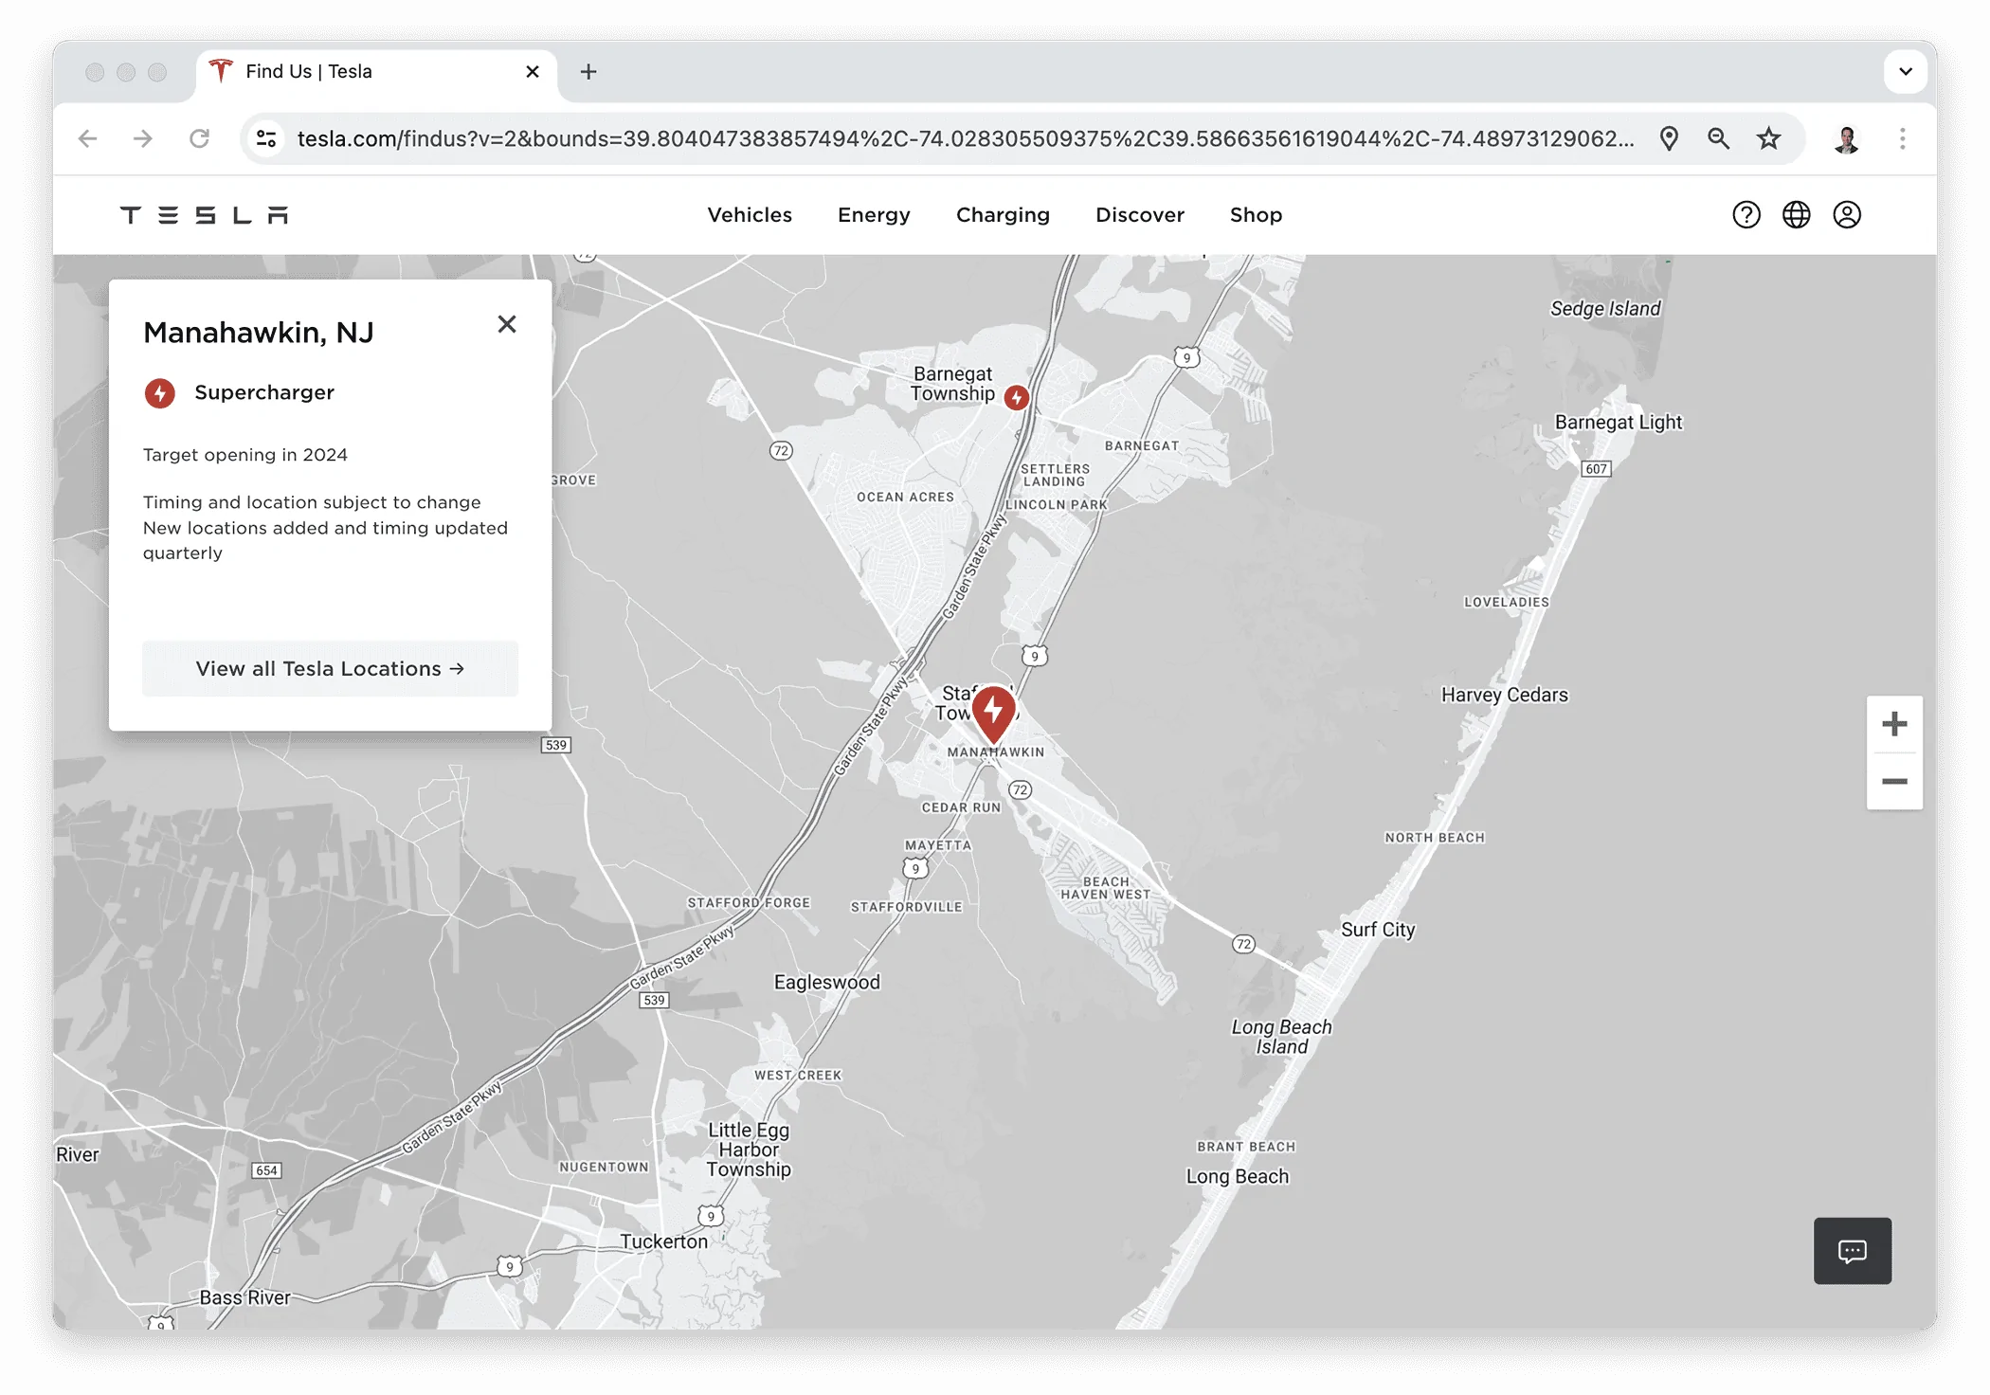Screen dimensions: 1990x1395
Task: Click the Supercharger lightning icon in card
Action: [x=159, y=393]
